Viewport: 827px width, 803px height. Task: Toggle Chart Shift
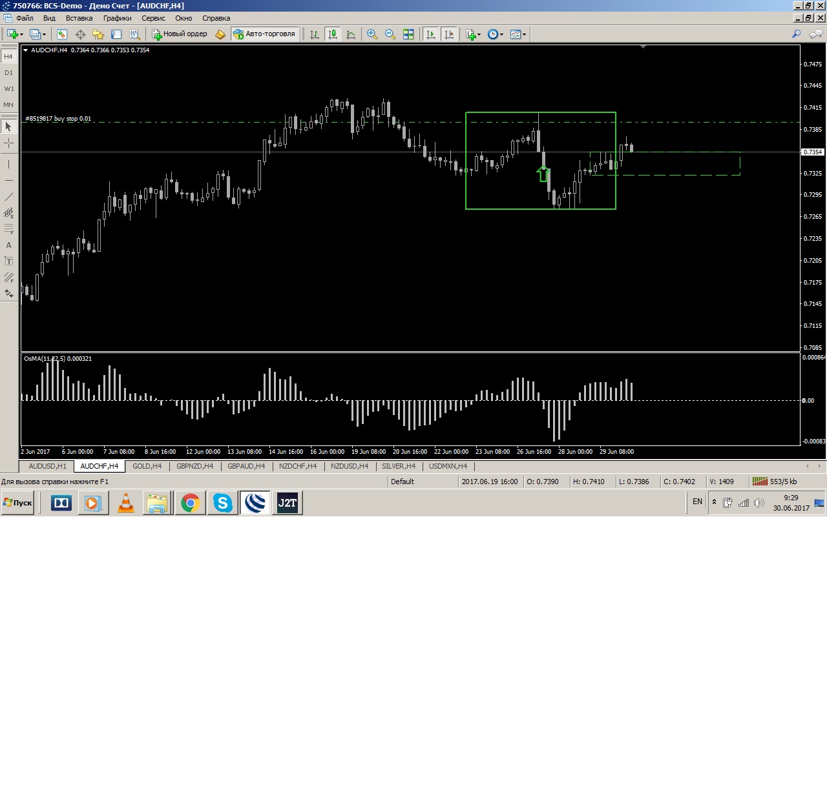click(449, 34)
